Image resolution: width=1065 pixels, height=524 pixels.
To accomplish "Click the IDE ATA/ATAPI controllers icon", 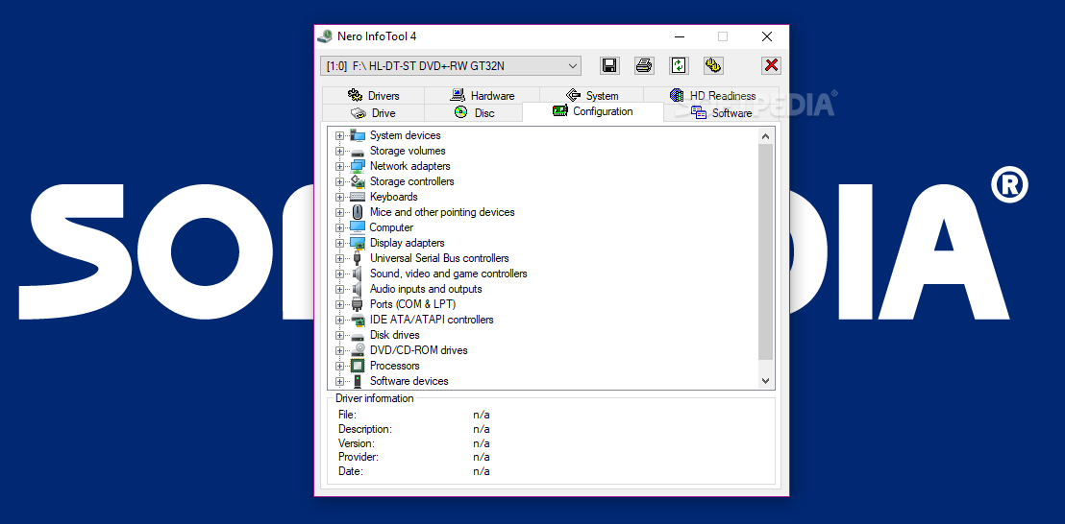I will (x=358, y=320).
